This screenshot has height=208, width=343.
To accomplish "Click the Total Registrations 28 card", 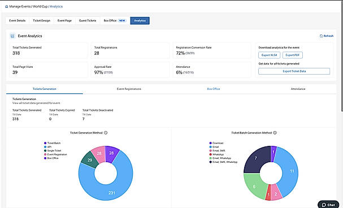I will click(130, 51).
